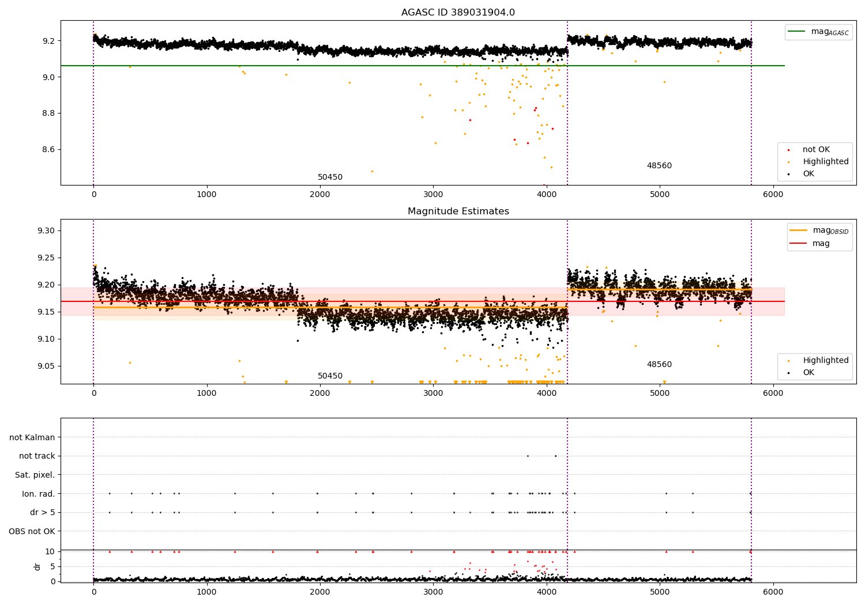Click x-axis tick '4000' under the top plot
The height and width of the screenshot is (605, 865).
[x=546, y=195]
